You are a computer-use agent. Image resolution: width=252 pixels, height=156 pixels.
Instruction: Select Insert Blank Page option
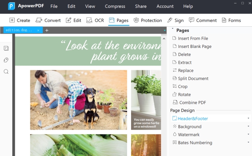pos(195,47)
